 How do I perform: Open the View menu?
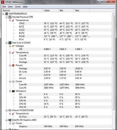point(10,7)
